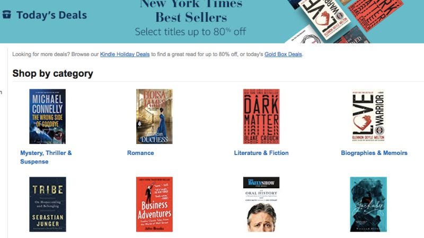Image resolution: width=424 pixels, height=238 pixels.
Task: Open the Today's Deals heading
Action: click(x=51, y=15)
